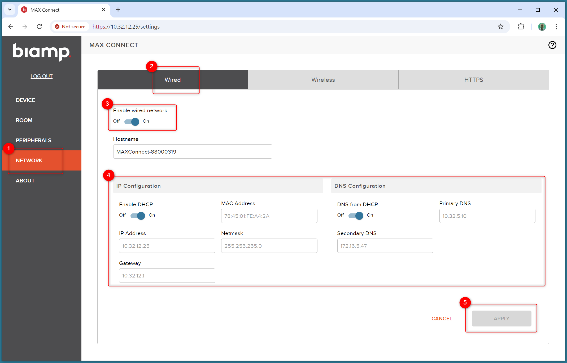This screenshot has width=567, height=363.
Task: Close the MAX Connect tab
Action: (104, 10)
